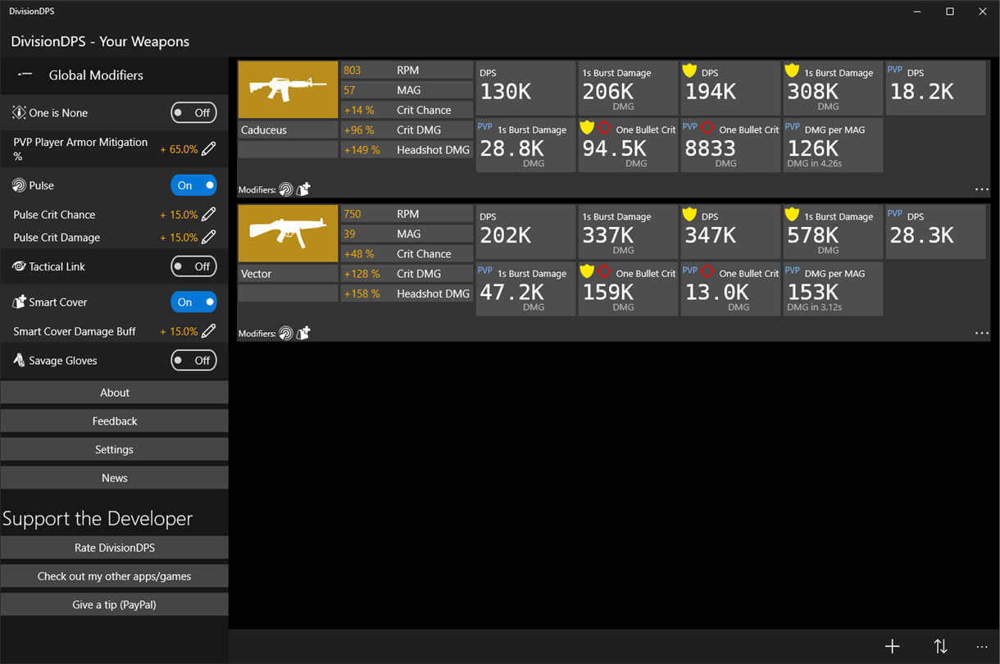This screenshot has width=1000, height=664.
Task: Select Vector +128 % Crit DMG row
Action: point(407,274)
